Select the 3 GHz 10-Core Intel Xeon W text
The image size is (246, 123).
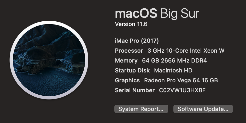coord(186,51)
